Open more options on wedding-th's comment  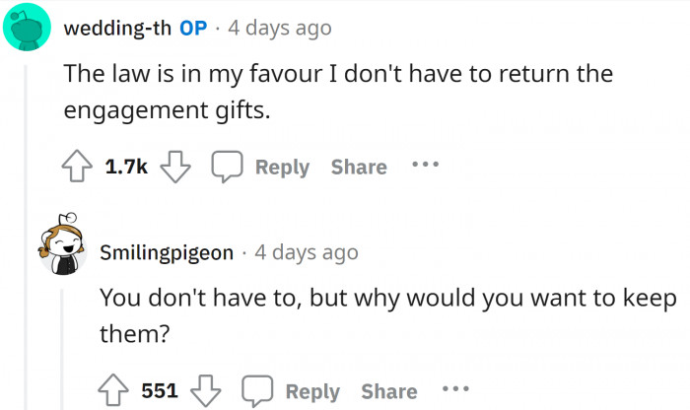pyautogui.click(x=425, y=165)
